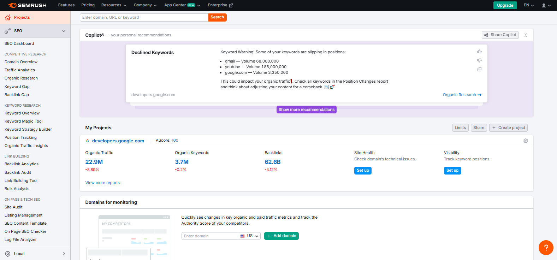This screenshot has height=260, width=557.
Task: Follow the Organic Research arrow link
Action: pos(462,95)
